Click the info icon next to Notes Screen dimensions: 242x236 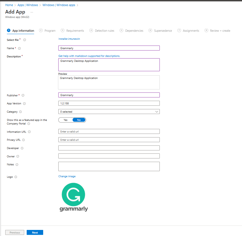17,165
